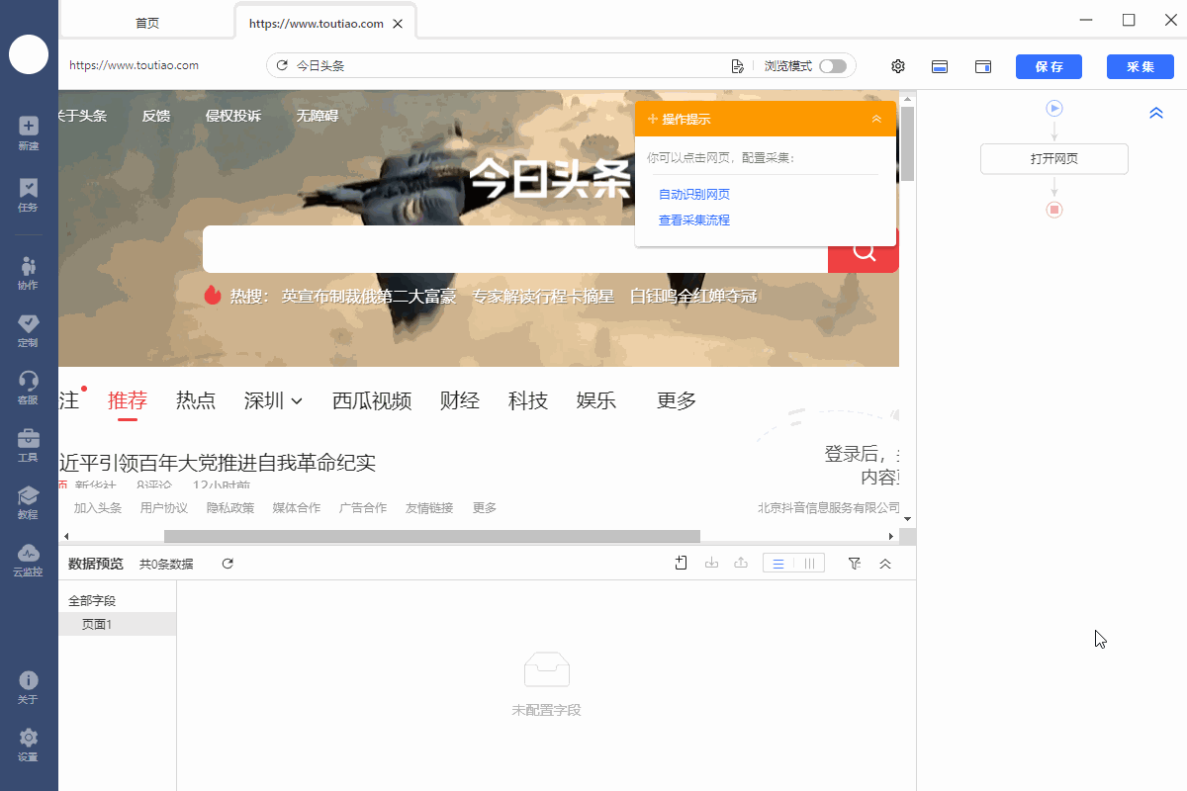Click the 查看采集流程 link
The image size is (1187, 791).
tap(694, 220)
